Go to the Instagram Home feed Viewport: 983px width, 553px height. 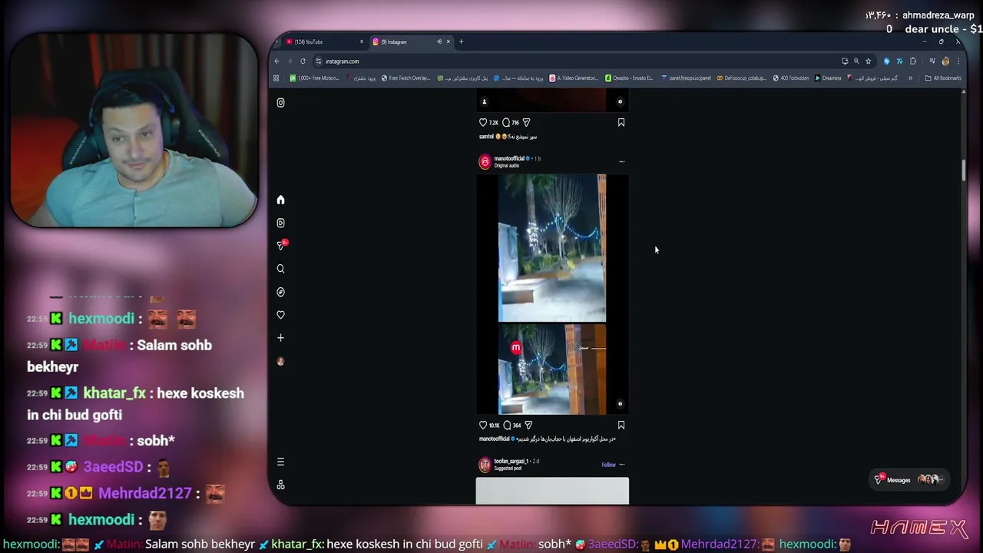pyautogui.click(x=280, y=200)
